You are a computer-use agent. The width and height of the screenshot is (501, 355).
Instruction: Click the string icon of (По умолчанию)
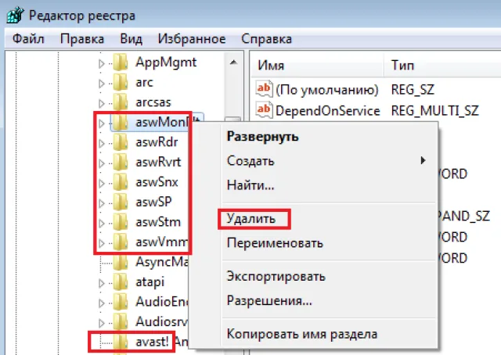click(264, 88)
